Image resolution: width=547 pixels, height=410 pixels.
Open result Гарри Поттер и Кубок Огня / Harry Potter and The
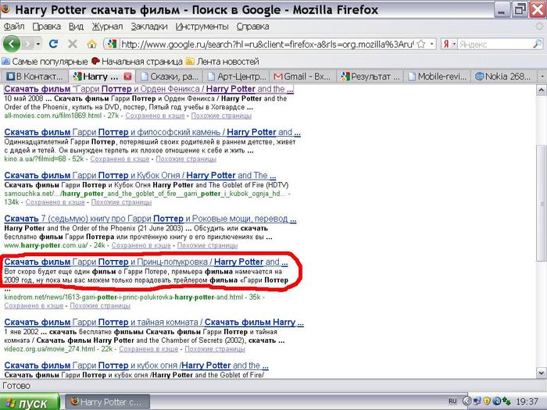140,176
